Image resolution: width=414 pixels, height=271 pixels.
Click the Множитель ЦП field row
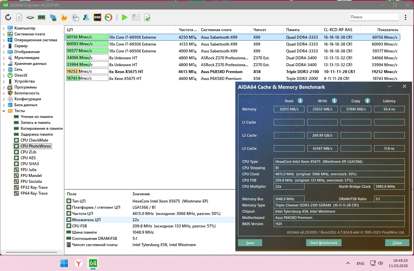tap(150, 220)
